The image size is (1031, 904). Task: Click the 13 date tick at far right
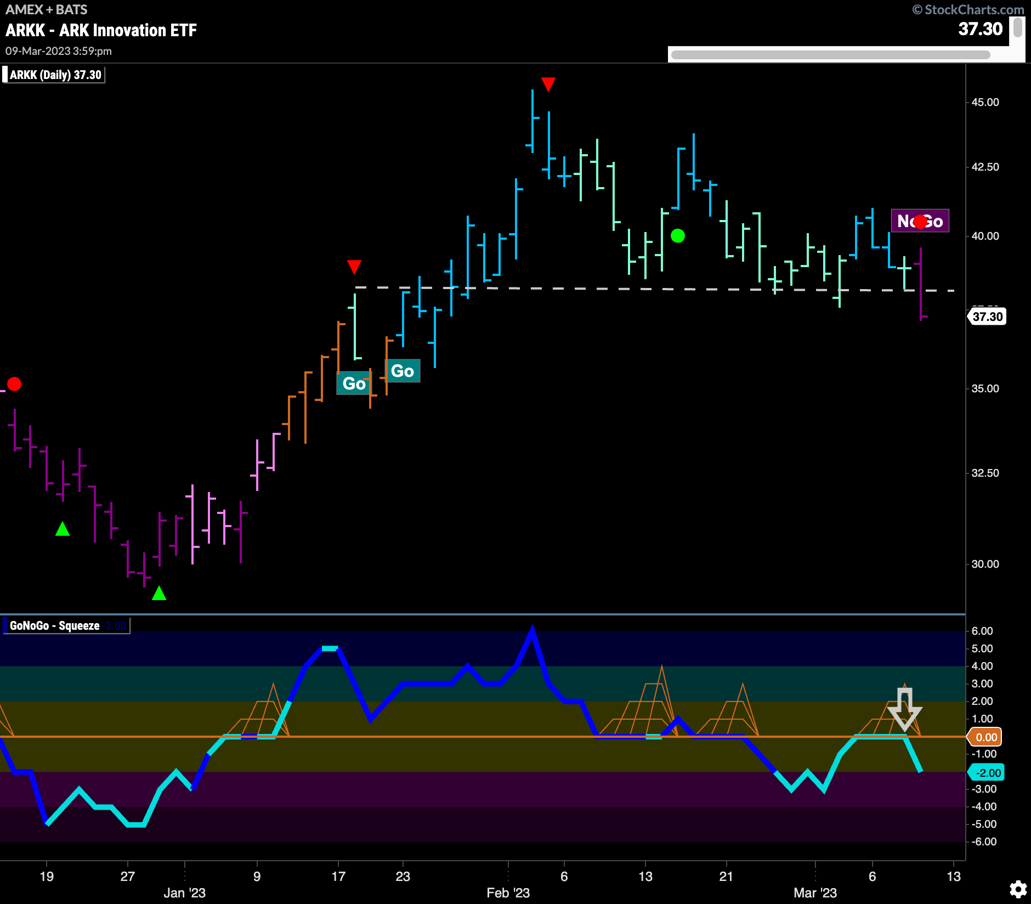954,876
